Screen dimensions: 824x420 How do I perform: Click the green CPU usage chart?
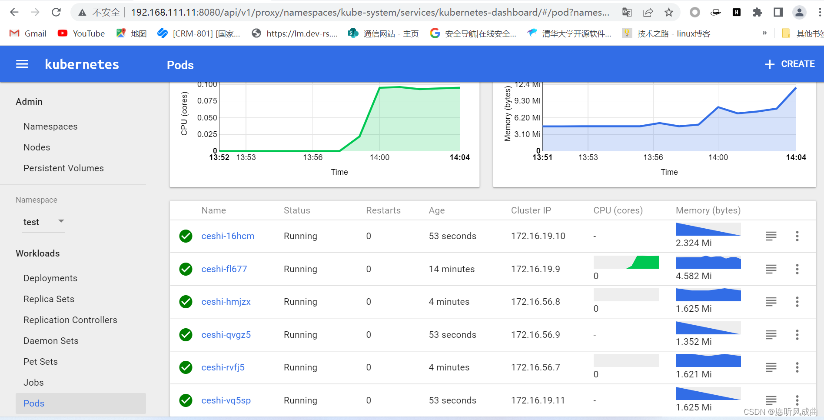click(339, 117)
